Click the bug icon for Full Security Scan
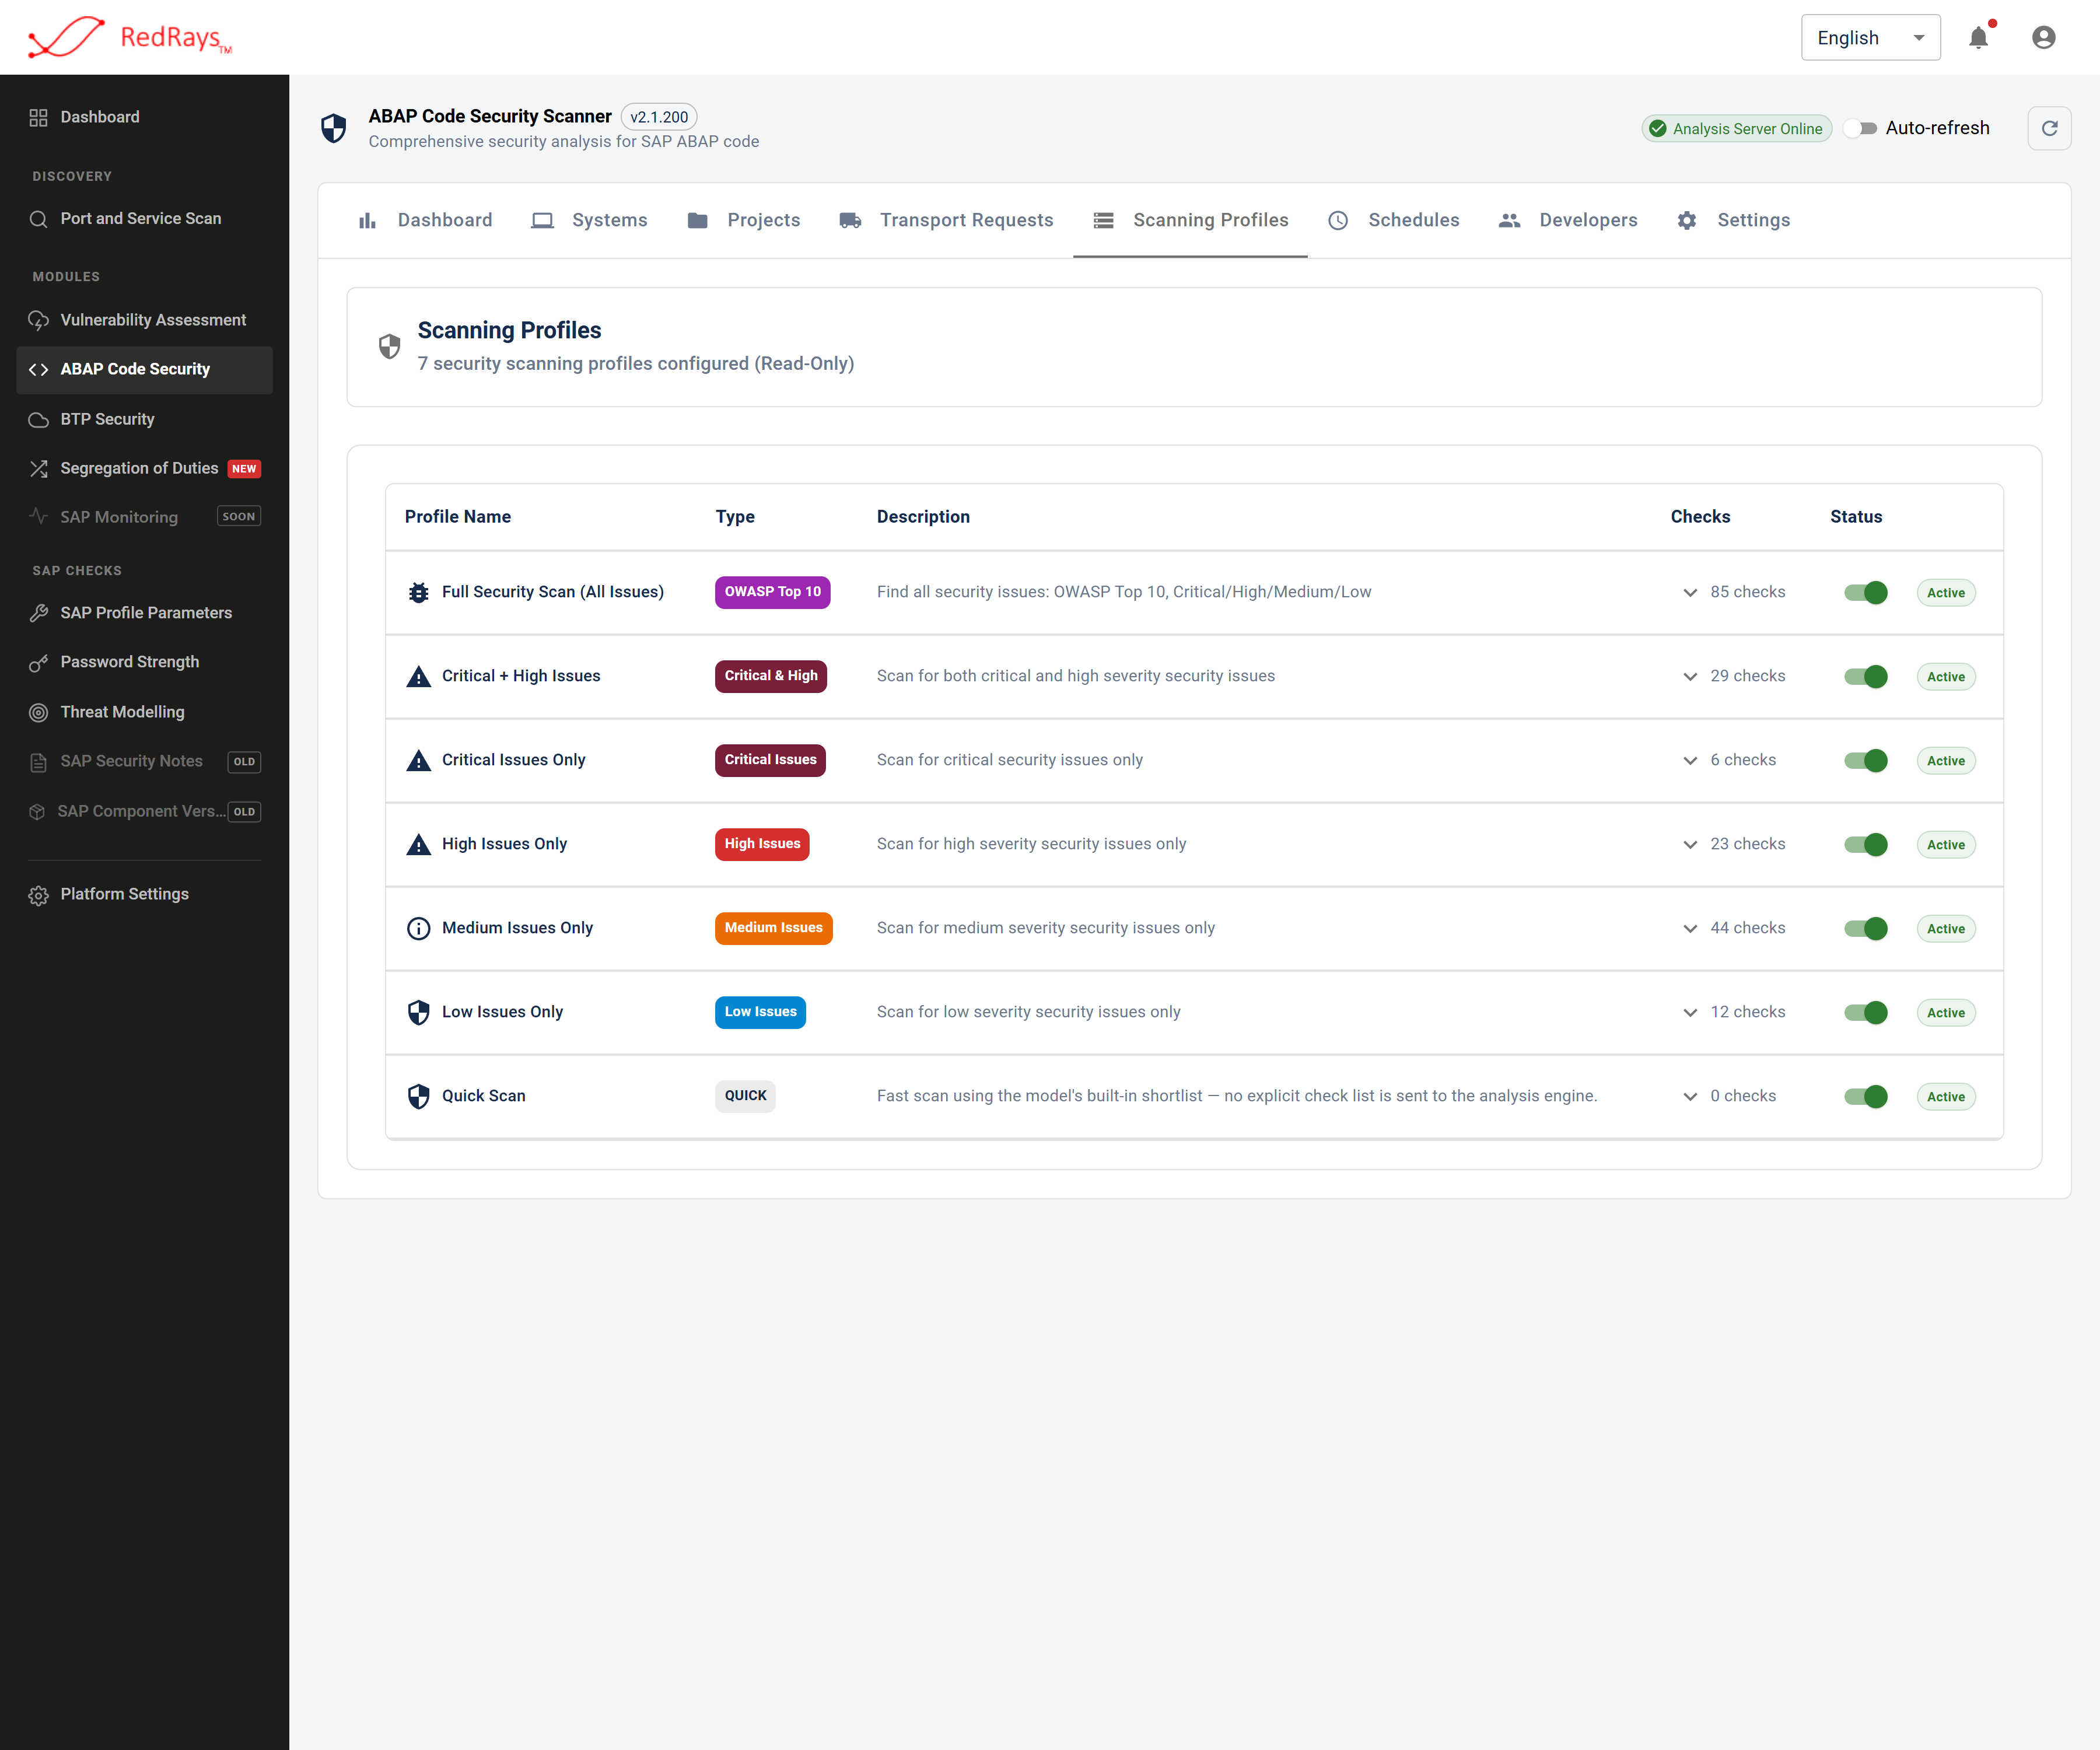The image size is (2100, 1750). (418, 592)
